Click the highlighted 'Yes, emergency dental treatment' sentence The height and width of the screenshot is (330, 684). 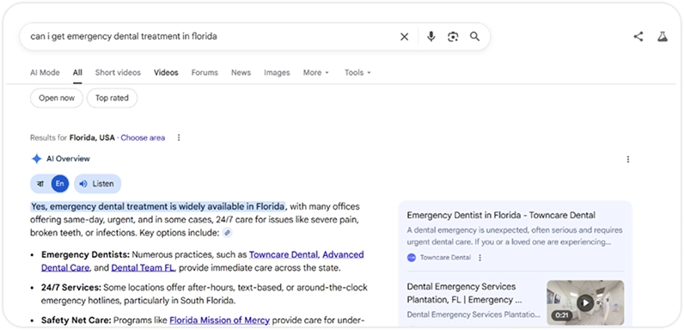(158, 206)
